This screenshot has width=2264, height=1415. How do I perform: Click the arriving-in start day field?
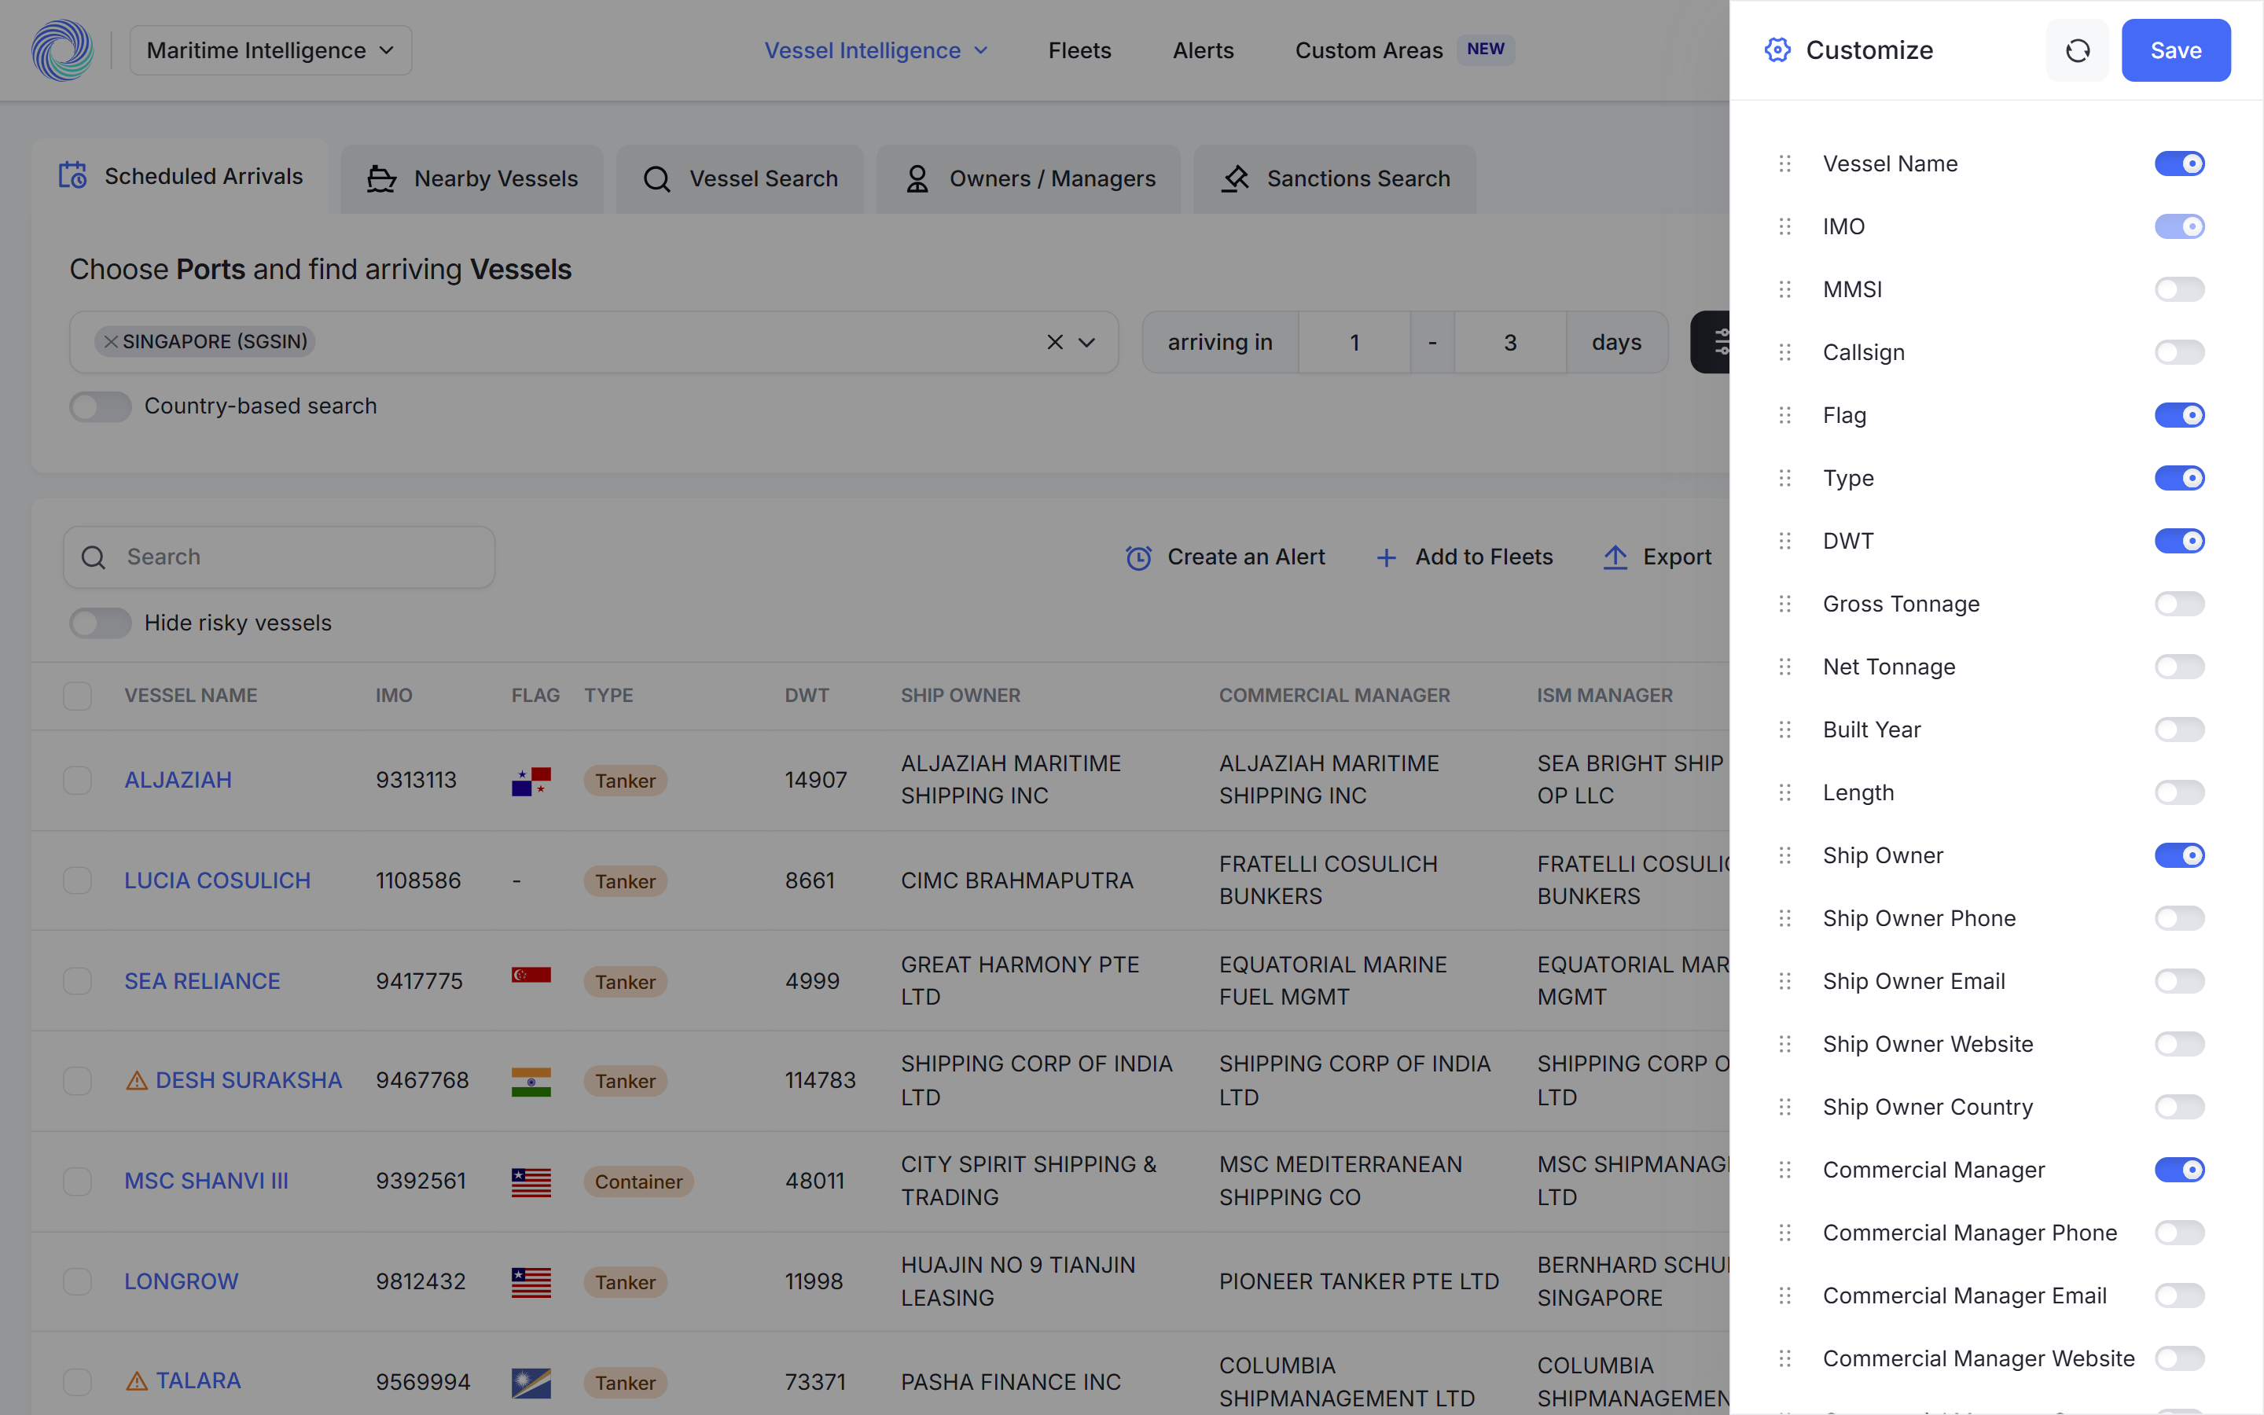point(1354,343)
